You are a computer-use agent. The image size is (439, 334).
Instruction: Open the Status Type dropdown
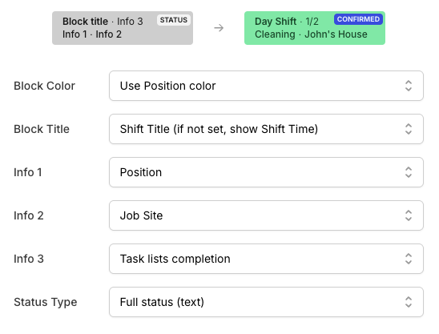[x=266, y=302]
